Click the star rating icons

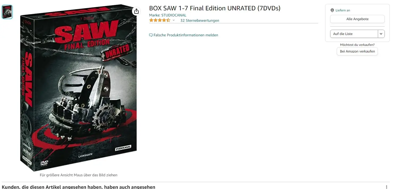tap(160, 20)
